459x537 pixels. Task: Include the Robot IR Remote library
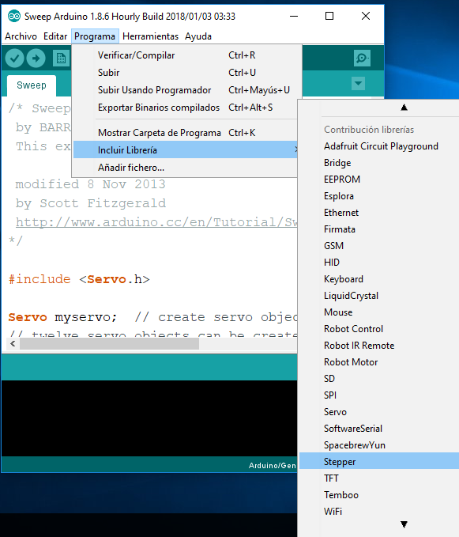(379, 346)
